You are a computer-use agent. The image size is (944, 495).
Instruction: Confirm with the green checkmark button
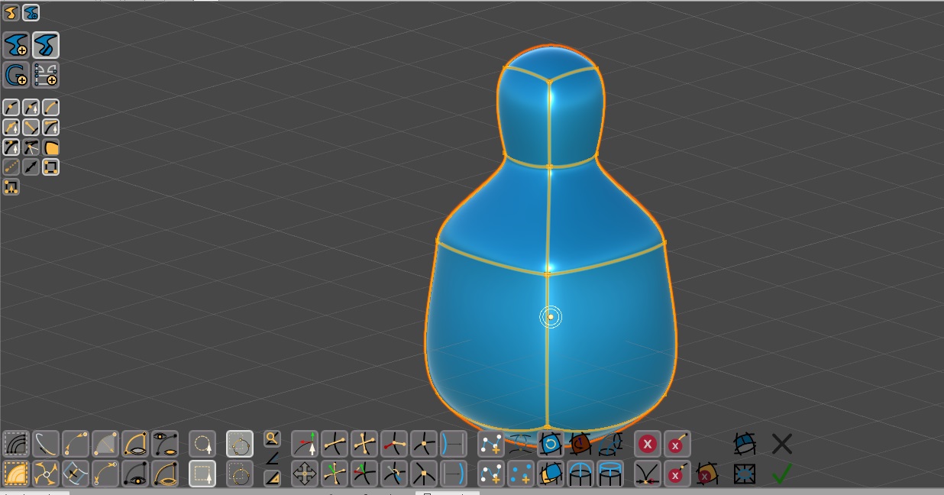coord(781,474)
